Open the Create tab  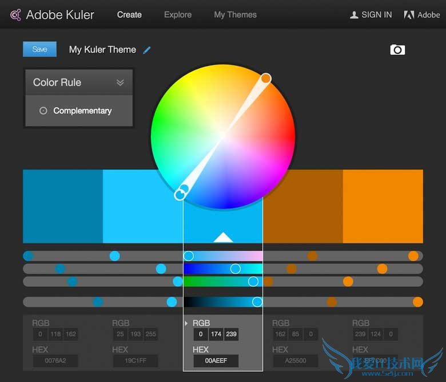click(129, 15)
